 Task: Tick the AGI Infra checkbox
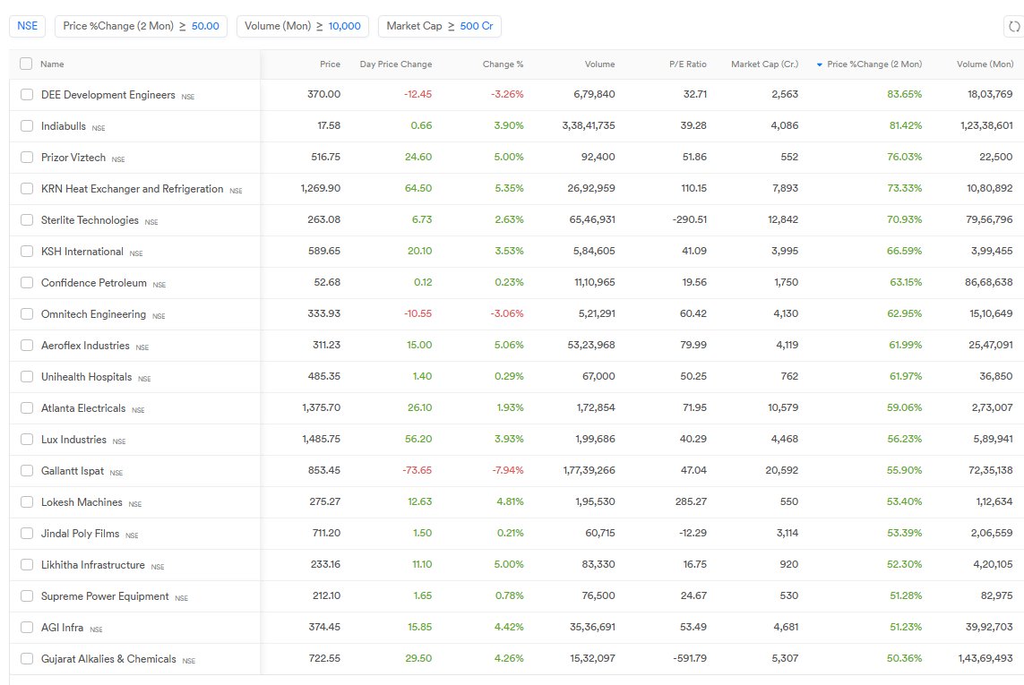point(27,628)
